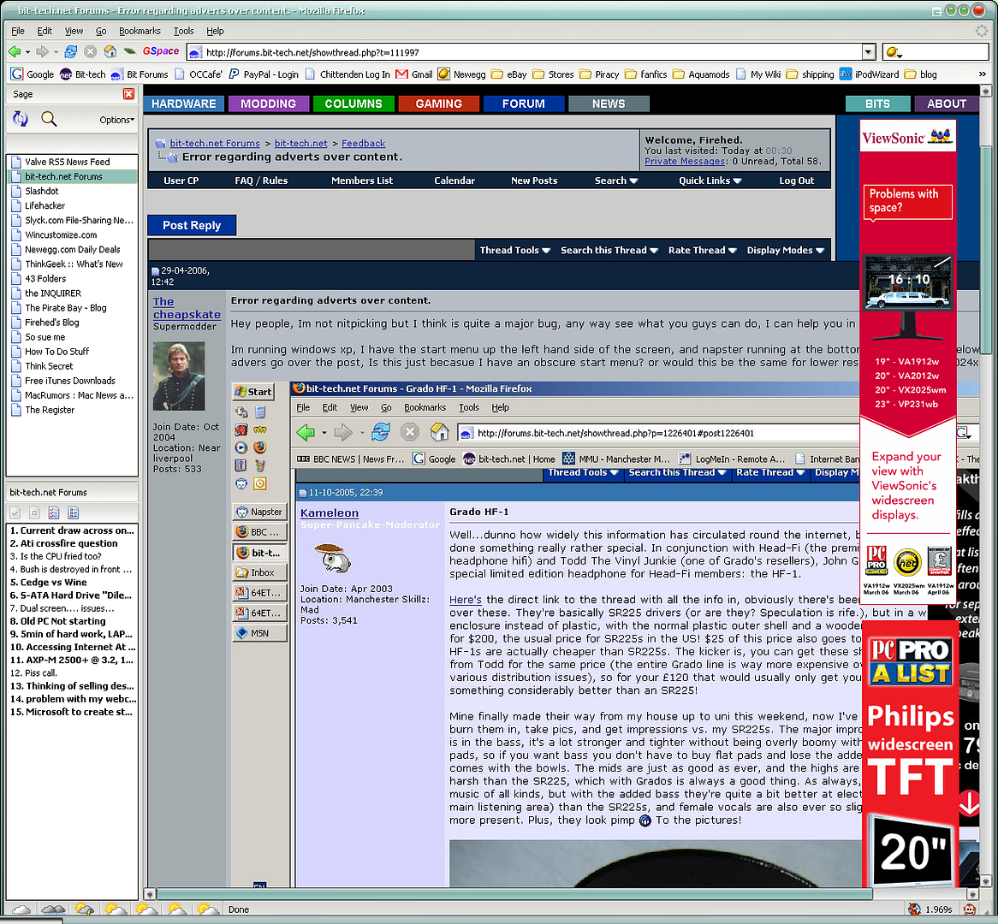Open GSpace from the navigation toolbar

(161, 51)
